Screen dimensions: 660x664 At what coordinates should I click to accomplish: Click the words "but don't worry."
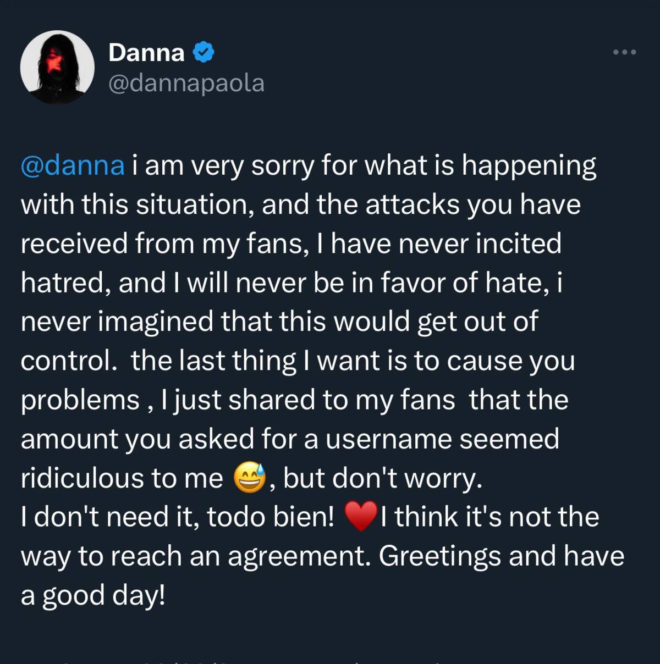[383, 478]
